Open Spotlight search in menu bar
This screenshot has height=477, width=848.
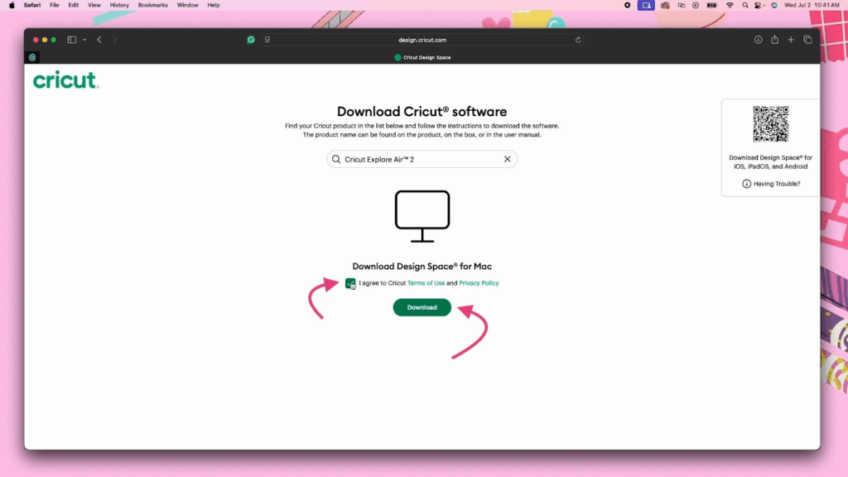pos(745,6)
